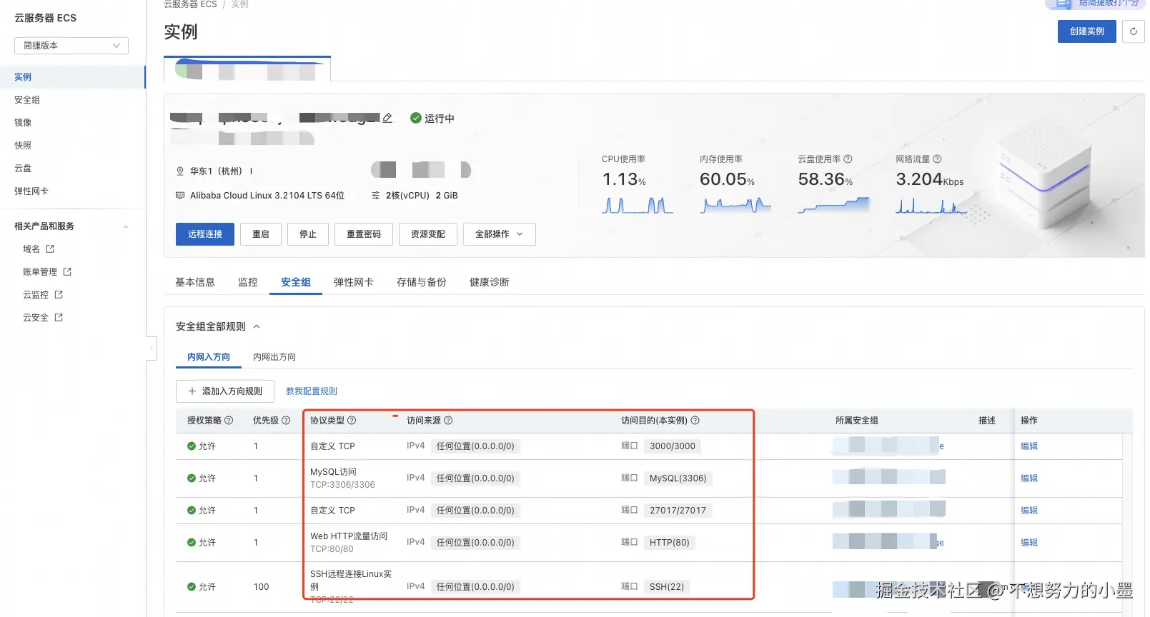Switch to the 监控 tab

pos(248,282)
